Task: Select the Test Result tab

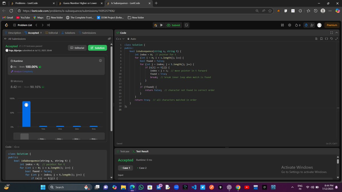Action: (141, 151)
